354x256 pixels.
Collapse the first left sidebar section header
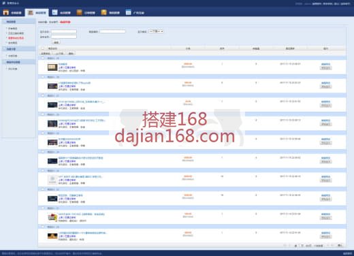coord(18,22)
